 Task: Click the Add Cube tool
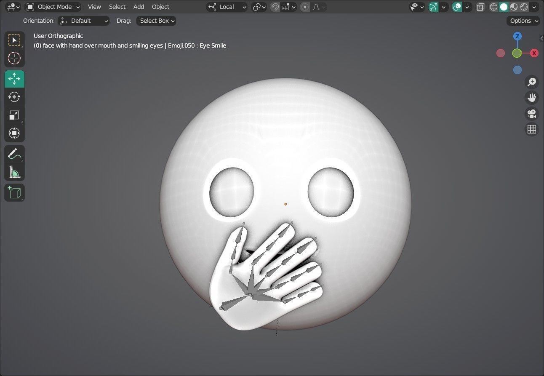(14, 192)
